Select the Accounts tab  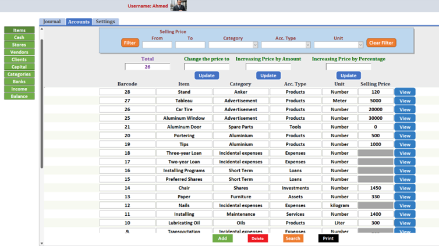coord(79,22)
